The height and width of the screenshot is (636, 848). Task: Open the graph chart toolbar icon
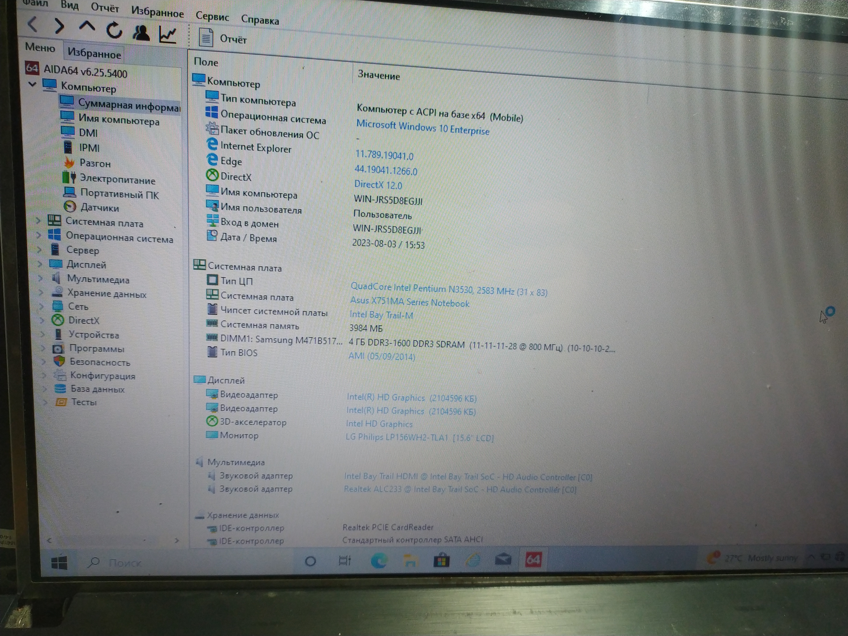(x=168, y=35)
